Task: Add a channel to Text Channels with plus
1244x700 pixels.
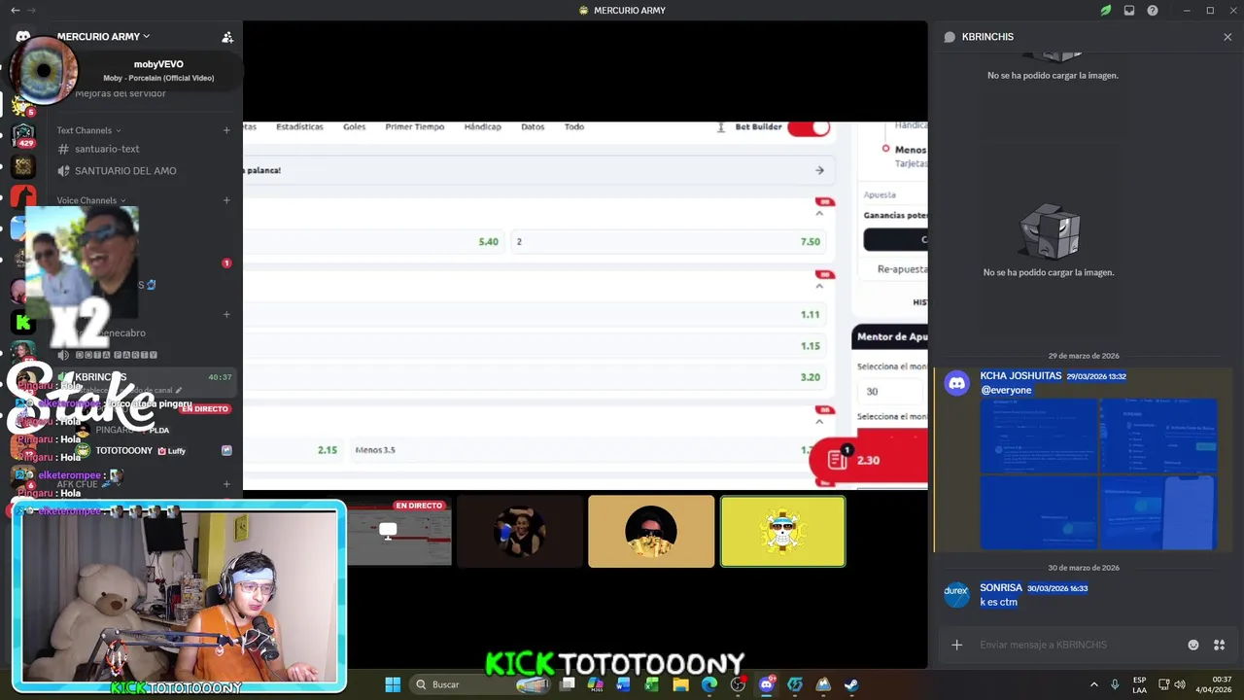Action: coord(226,130)
